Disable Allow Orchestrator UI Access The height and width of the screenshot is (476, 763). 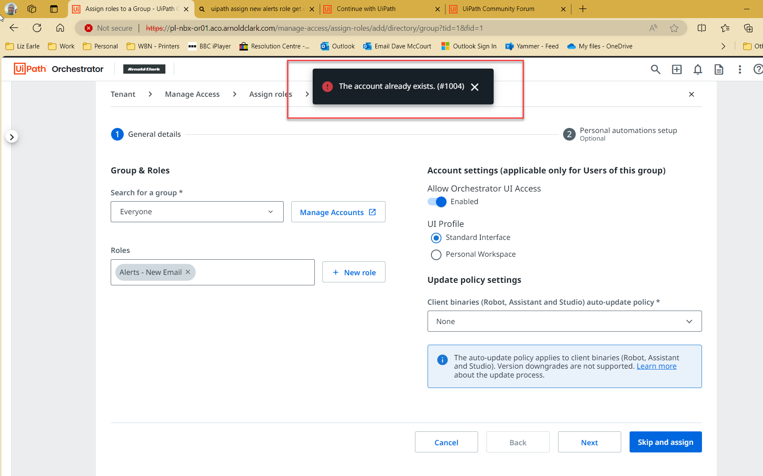(437, 202)
